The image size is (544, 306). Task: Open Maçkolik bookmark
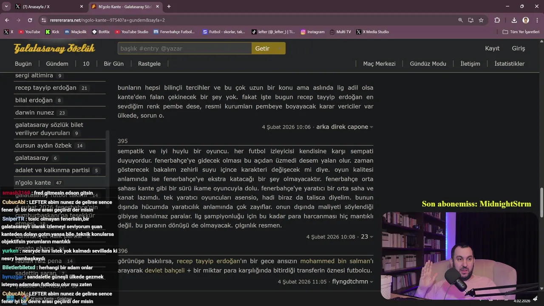[75, 32]
